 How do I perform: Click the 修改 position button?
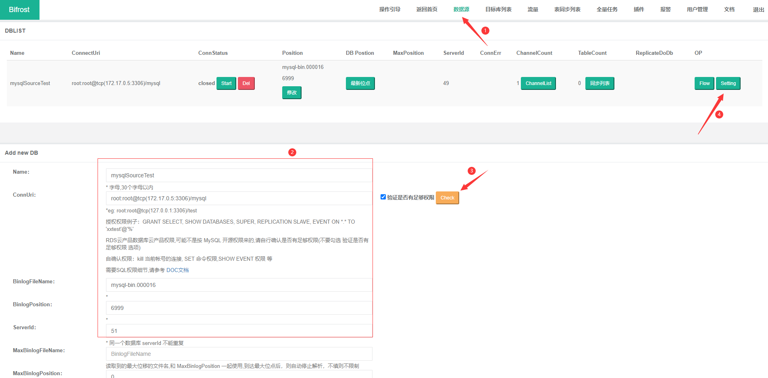coord(291,93)
